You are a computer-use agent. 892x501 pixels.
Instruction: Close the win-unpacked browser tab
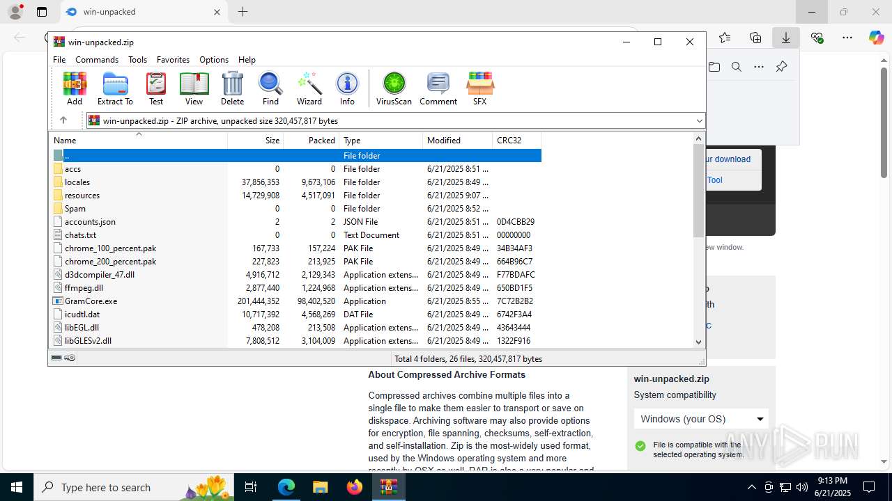(x=217, y=12)
